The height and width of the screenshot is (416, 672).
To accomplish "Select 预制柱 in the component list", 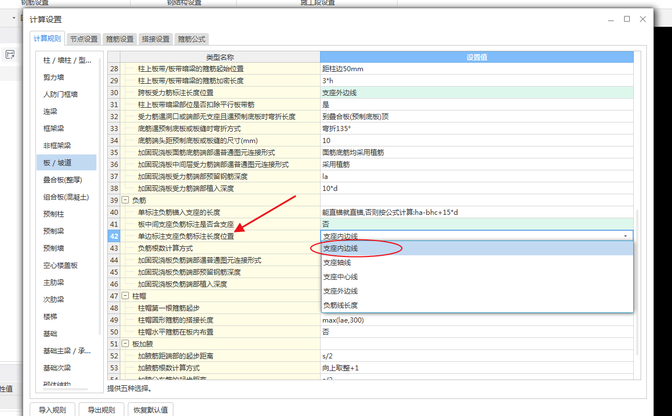I will coord(67,214).
